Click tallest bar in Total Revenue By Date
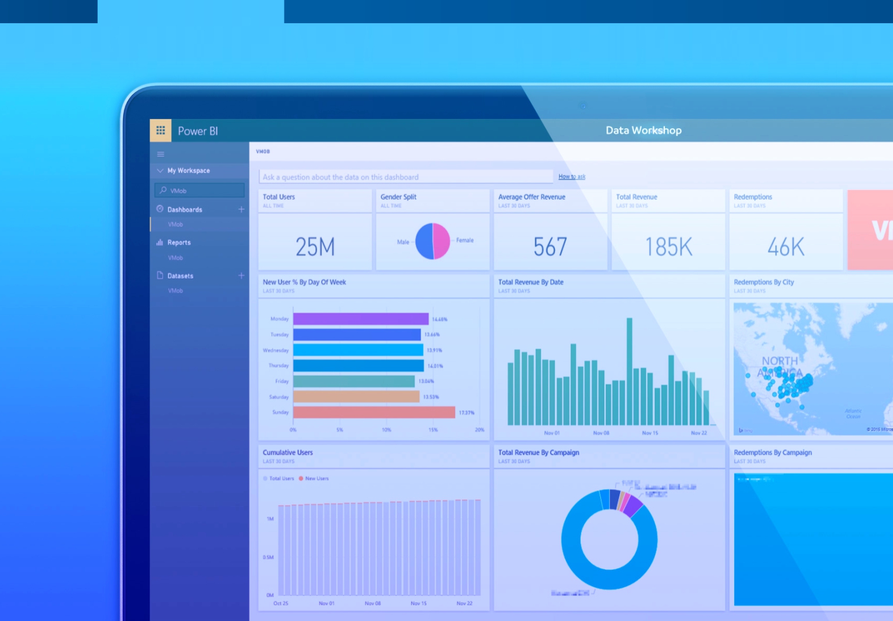 pyautogui.click(x=629, y=372)
